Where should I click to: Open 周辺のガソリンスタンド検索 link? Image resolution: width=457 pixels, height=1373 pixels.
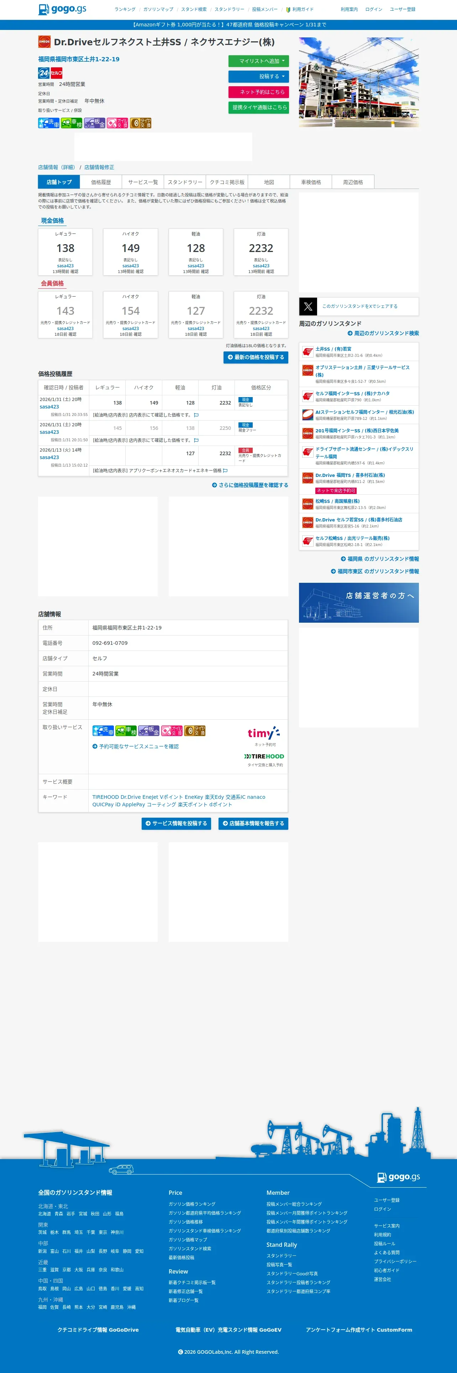pos(383,333)
